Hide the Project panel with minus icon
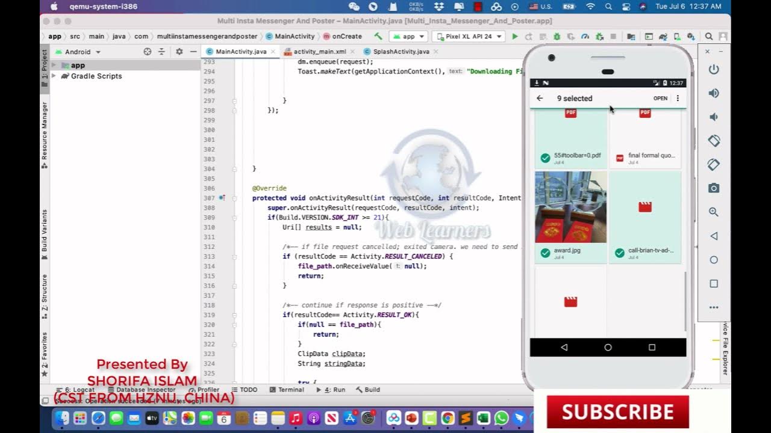The width and height of the screenshot is (771, 433). [x=193, y=52]
